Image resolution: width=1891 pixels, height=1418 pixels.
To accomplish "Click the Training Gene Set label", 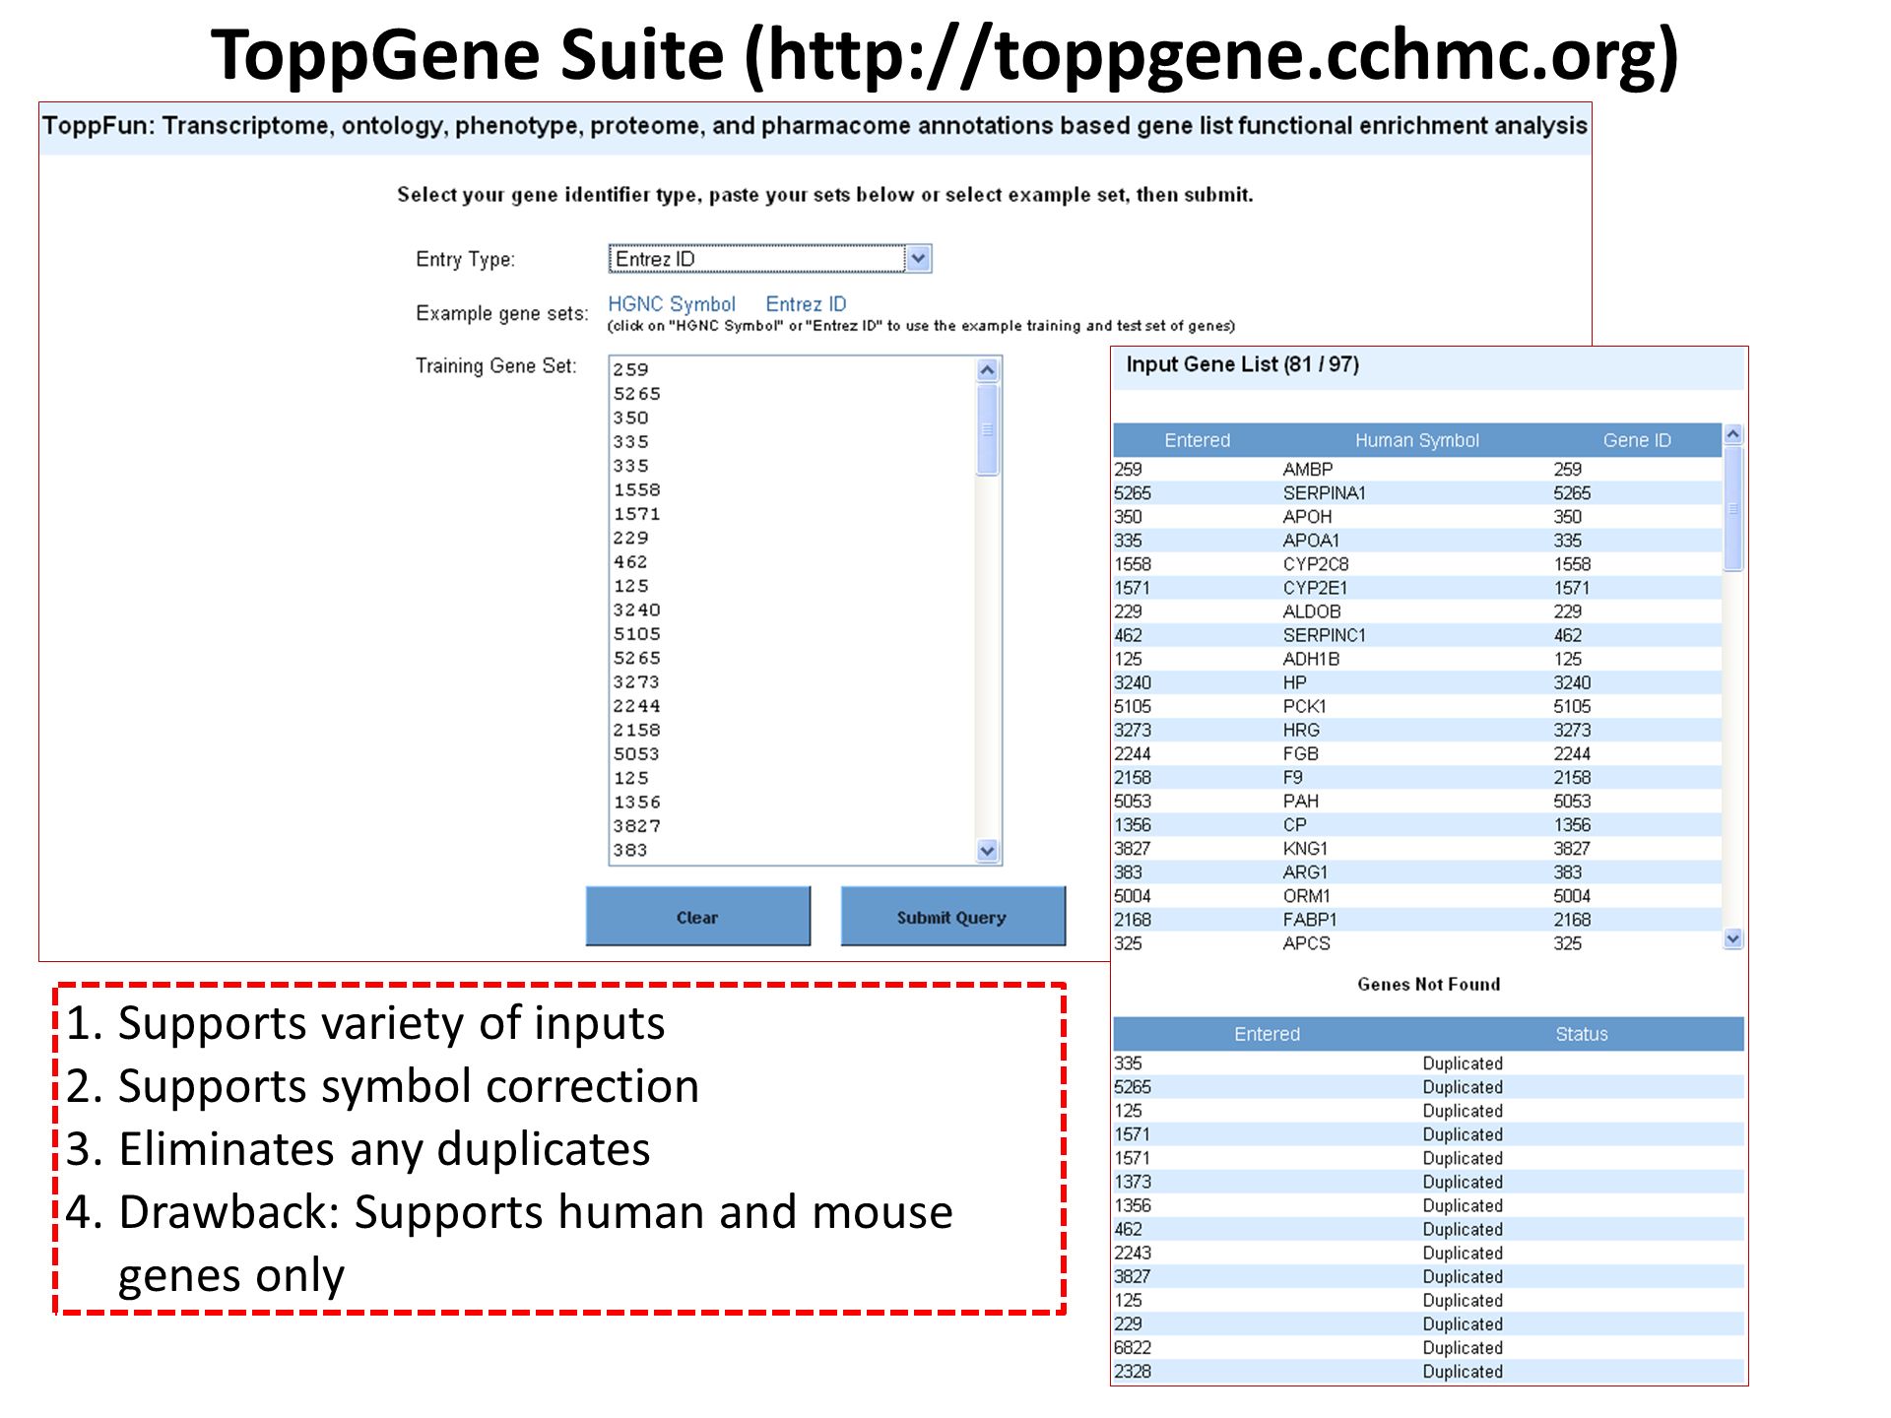I will pos(495,366).
